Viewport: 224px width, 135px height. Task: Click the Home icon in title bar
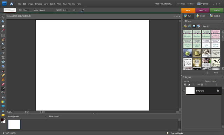click(12, 4)
